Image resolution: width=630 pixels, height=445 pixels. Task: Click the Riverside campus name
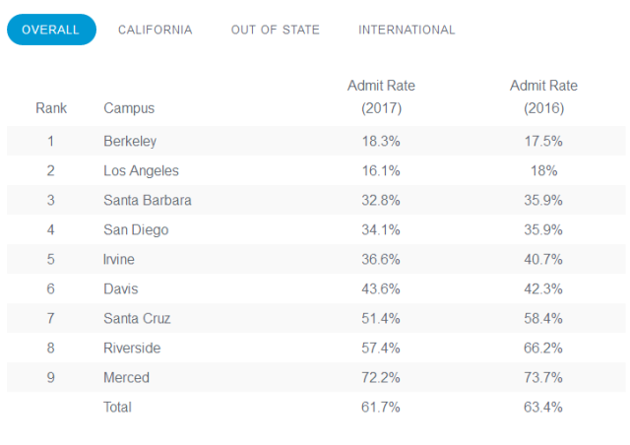point(132,348)
